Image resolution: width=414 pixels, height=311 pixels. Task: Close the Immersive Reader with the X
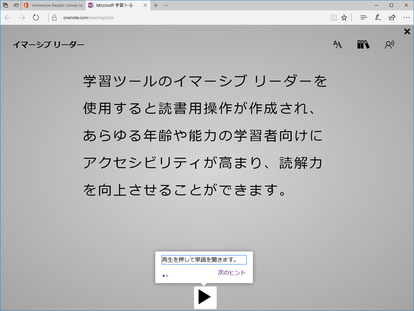click(407, 31)
